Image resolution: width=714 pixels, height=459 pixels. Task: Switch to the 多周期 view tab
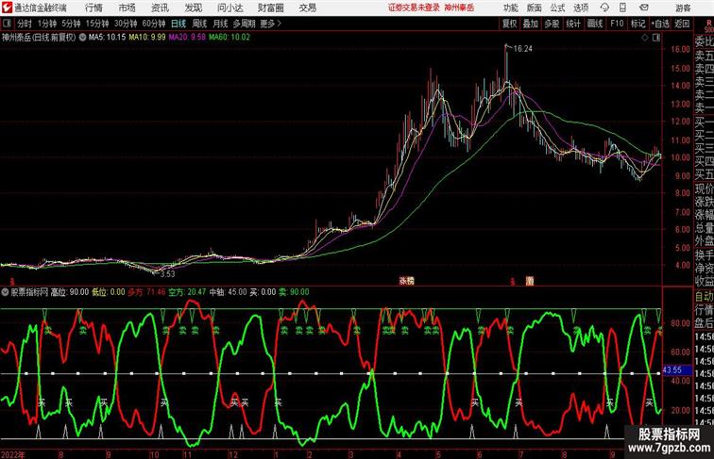tap(245, 24)
